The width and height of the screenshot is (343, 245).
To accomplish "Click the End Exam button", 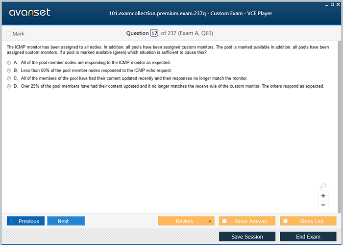I will click(308, 237).
